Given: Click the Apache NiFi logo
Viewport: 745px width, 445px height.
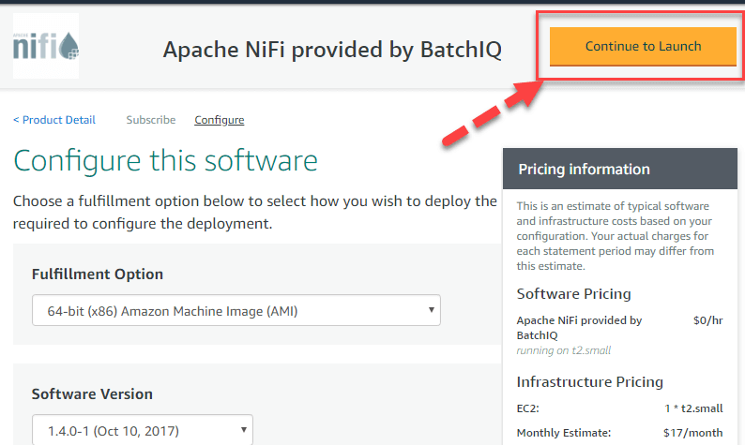Looking at the screenshot, I should pos(46,46).
